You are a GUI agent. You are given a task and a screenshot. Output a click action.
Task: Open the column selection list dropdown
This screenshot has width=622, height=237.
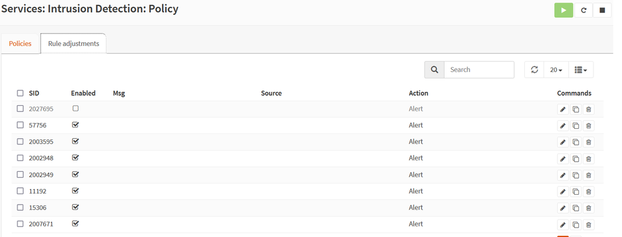tap(581, 70)
